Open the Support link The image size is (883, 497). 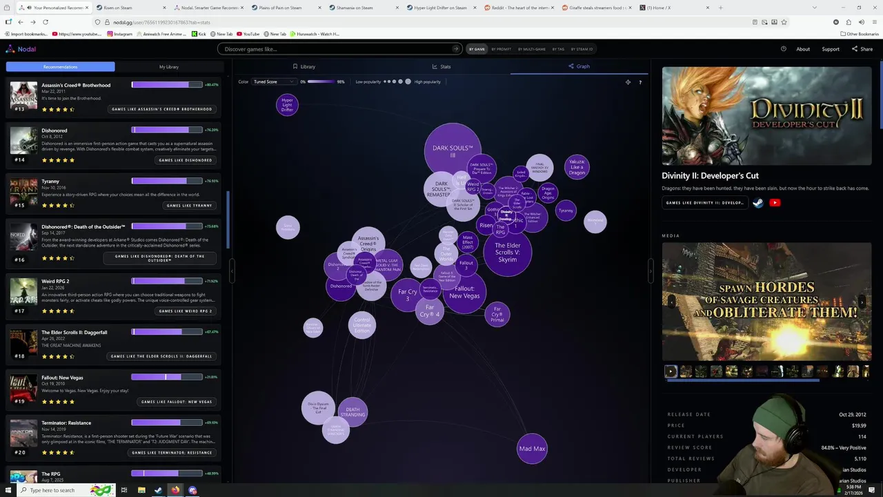pyautogui.click(x=831, y=49)
